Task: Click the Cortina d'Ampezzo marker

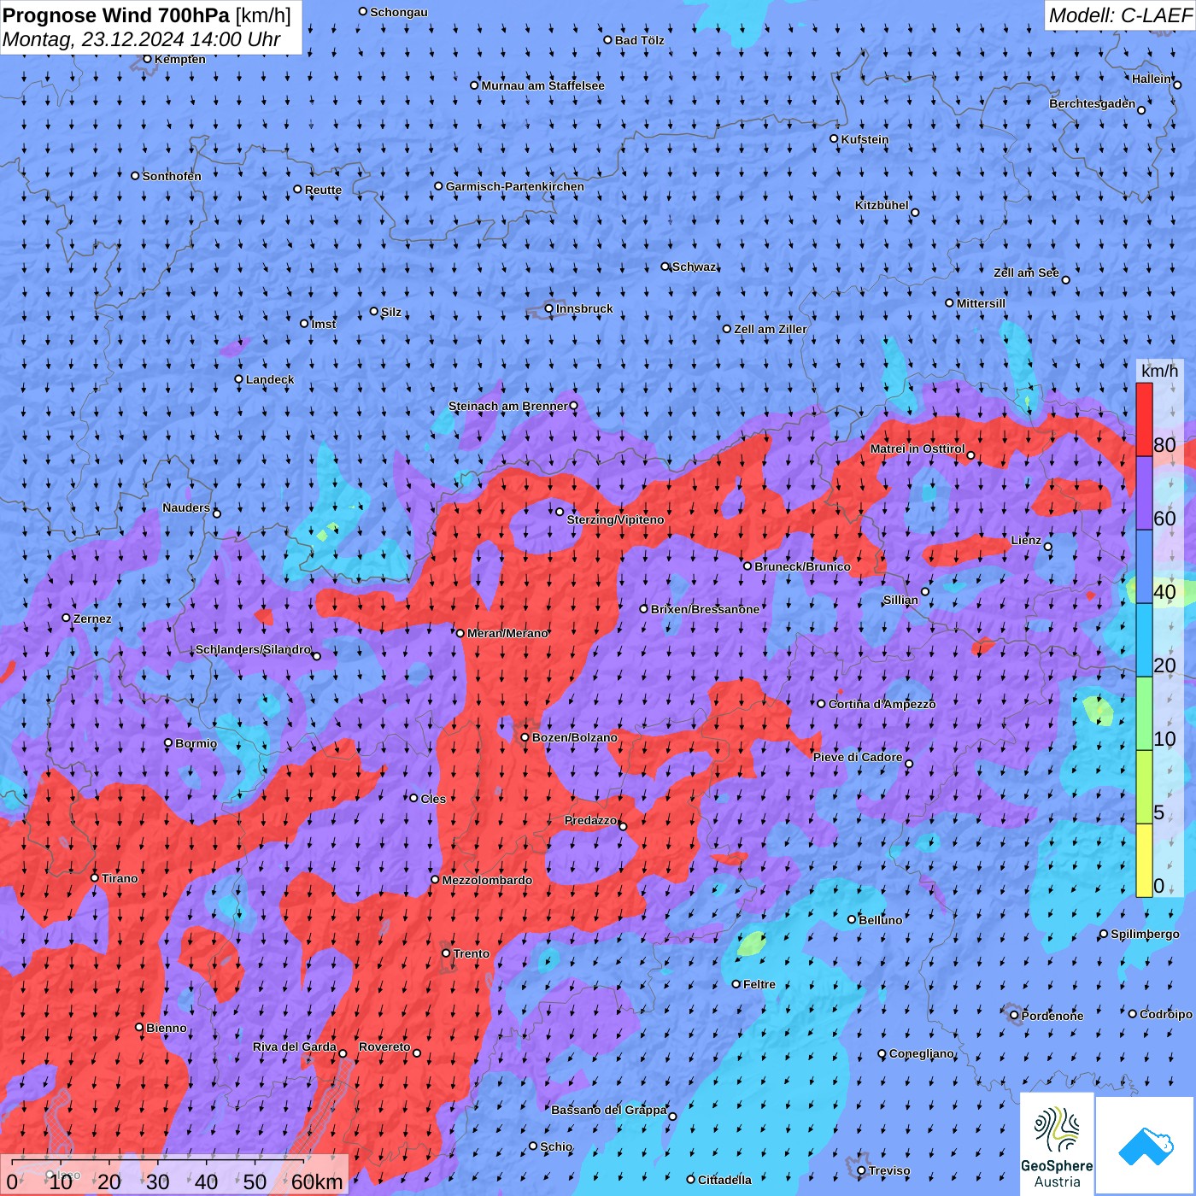Action: (x=822, y=704)
